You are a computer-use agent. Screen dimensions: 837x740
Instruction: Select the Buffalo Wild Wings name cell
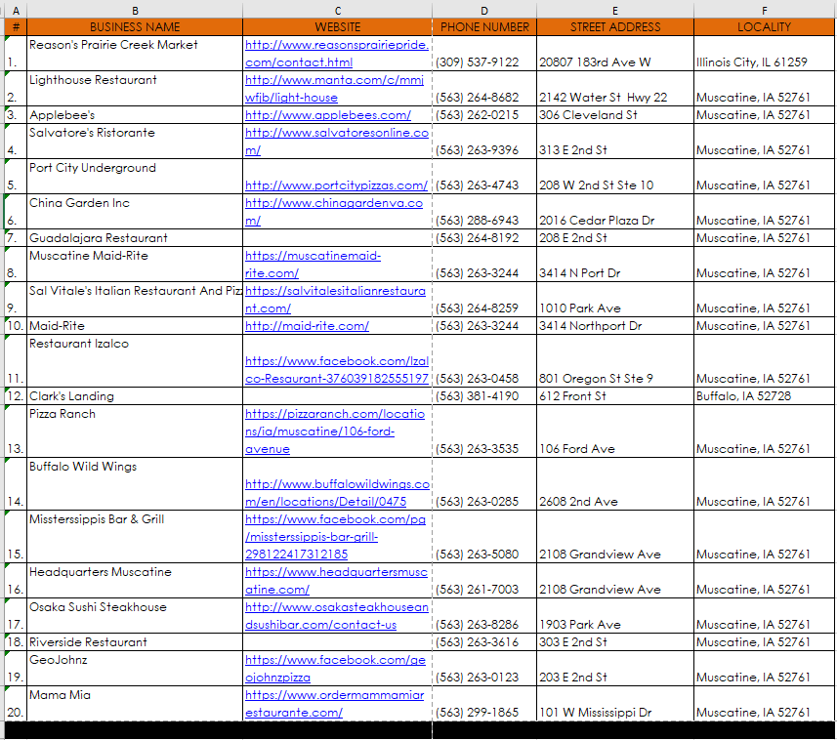click(x=135, y=484)
